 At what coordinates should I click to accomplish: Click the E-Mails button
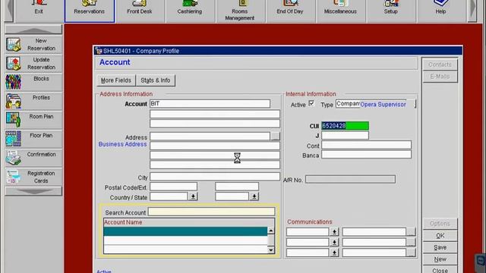440,77
